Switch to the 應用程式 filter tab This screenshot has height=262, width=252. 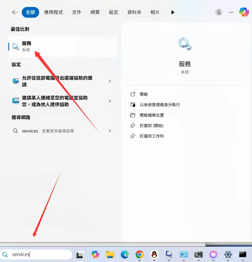[53, 12]
